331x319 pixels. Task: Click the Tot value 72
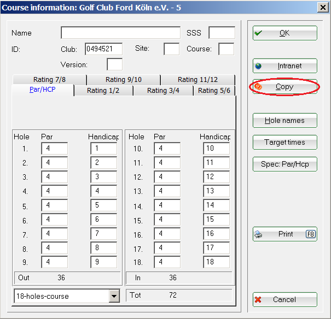click(x=173, y=295)
